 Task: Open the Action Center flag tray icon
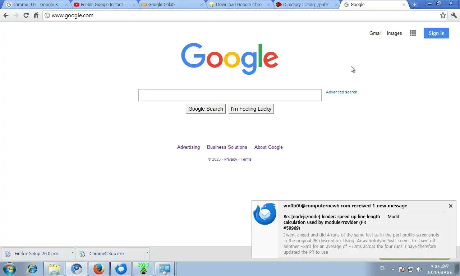pyautogui.click(x=402, y=269)
